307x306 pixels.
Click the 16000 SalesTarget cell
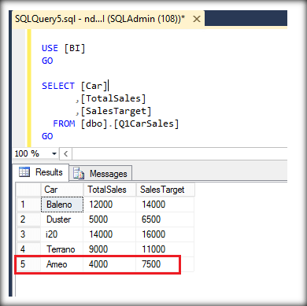click(x=165, y=234)
